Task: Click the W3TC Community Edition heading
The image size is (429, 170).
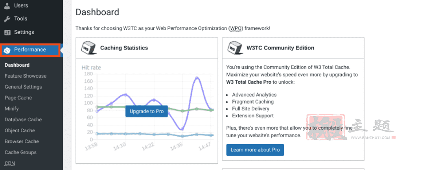Action: coord(280,48)
